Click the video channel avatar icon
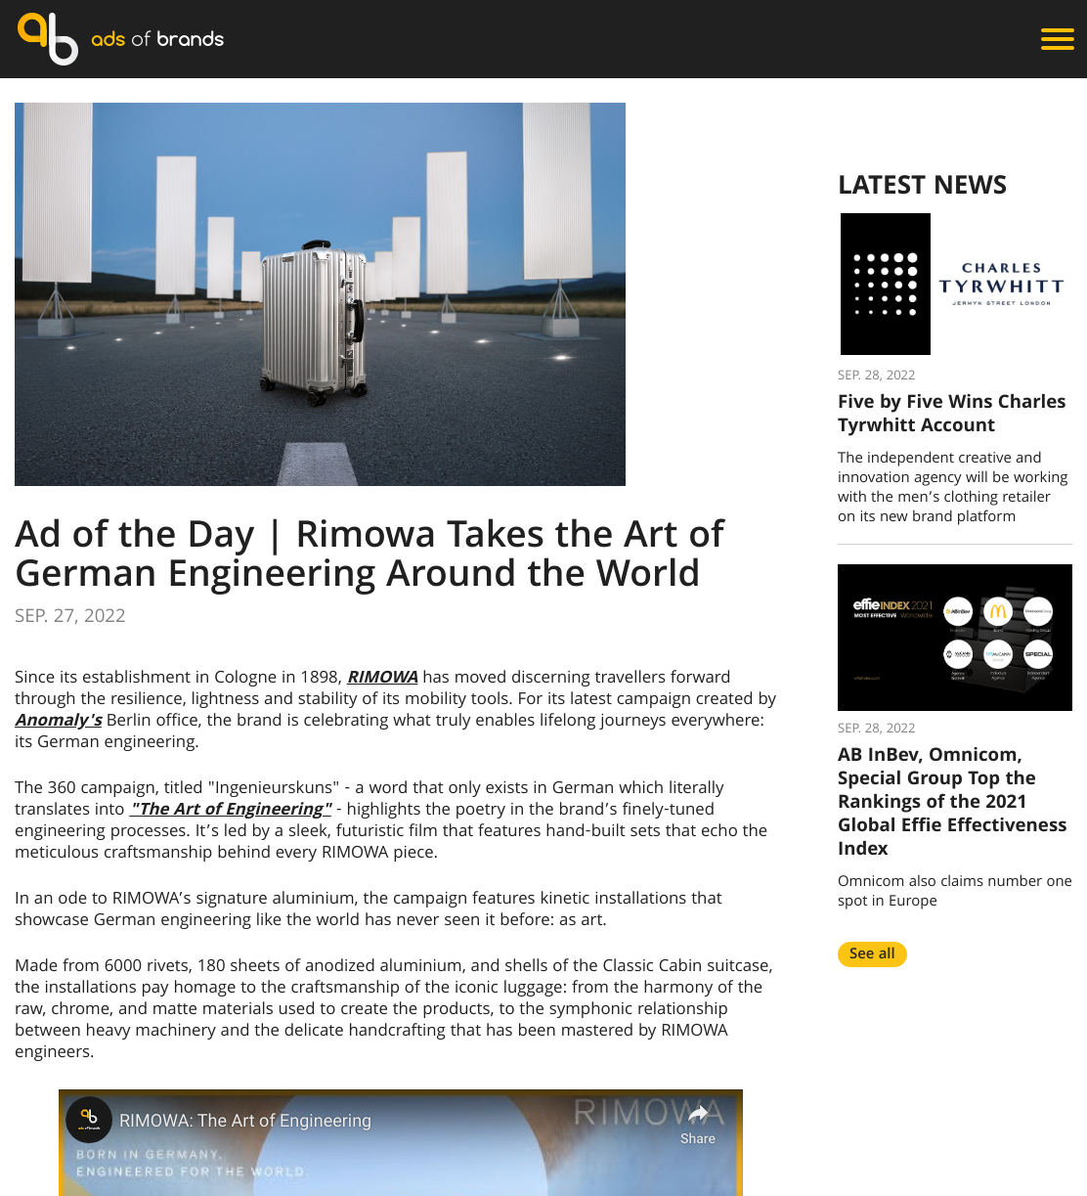Viewport: 1087px width, 1196px height. (89, 1120)
